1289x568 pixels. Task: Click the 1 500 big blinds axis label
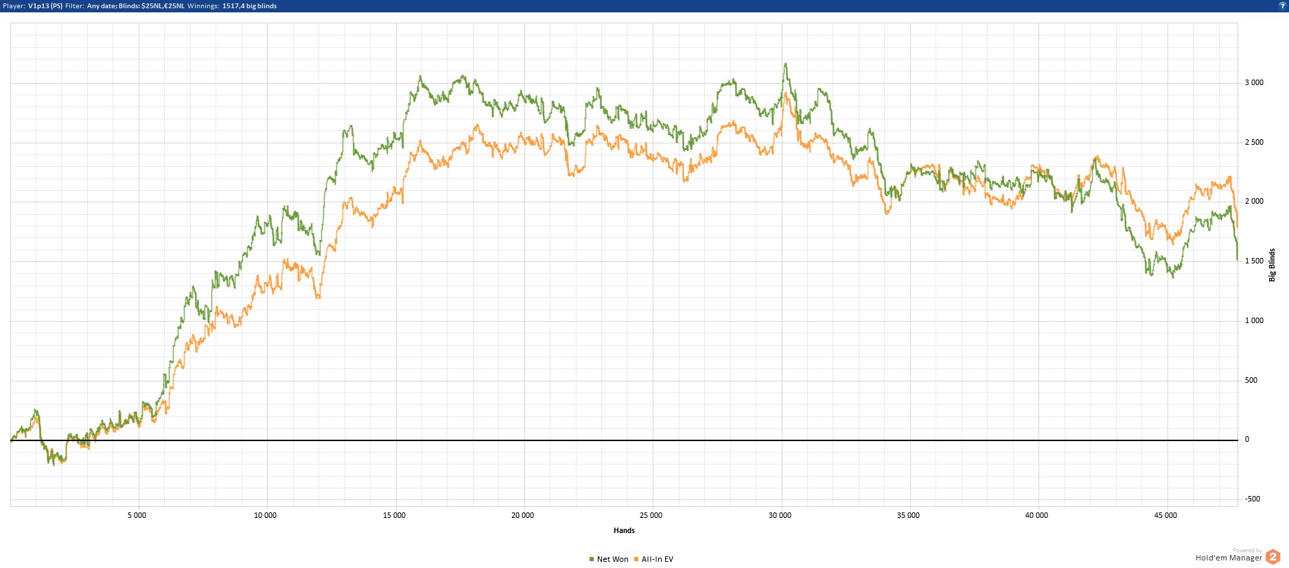1254,261
